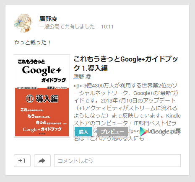Give the post a +1
195x182 pixels.
click(22, 161)
